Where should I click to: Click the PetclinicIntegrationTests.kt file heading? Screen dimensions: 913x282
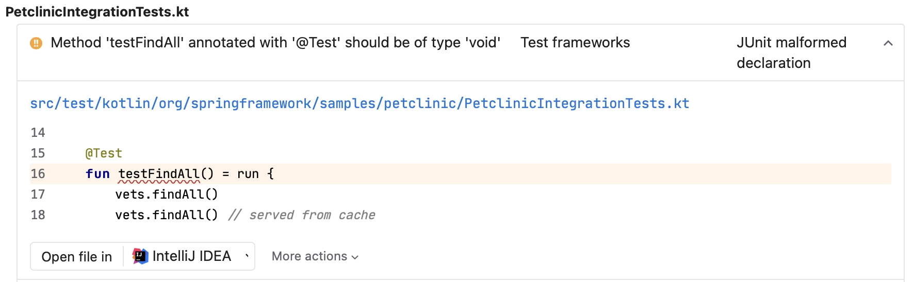[97, 12]
